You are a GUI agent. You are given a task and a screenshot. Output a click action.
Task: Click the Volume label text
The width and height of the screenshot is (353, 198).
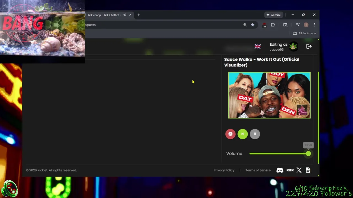(234, 154)
